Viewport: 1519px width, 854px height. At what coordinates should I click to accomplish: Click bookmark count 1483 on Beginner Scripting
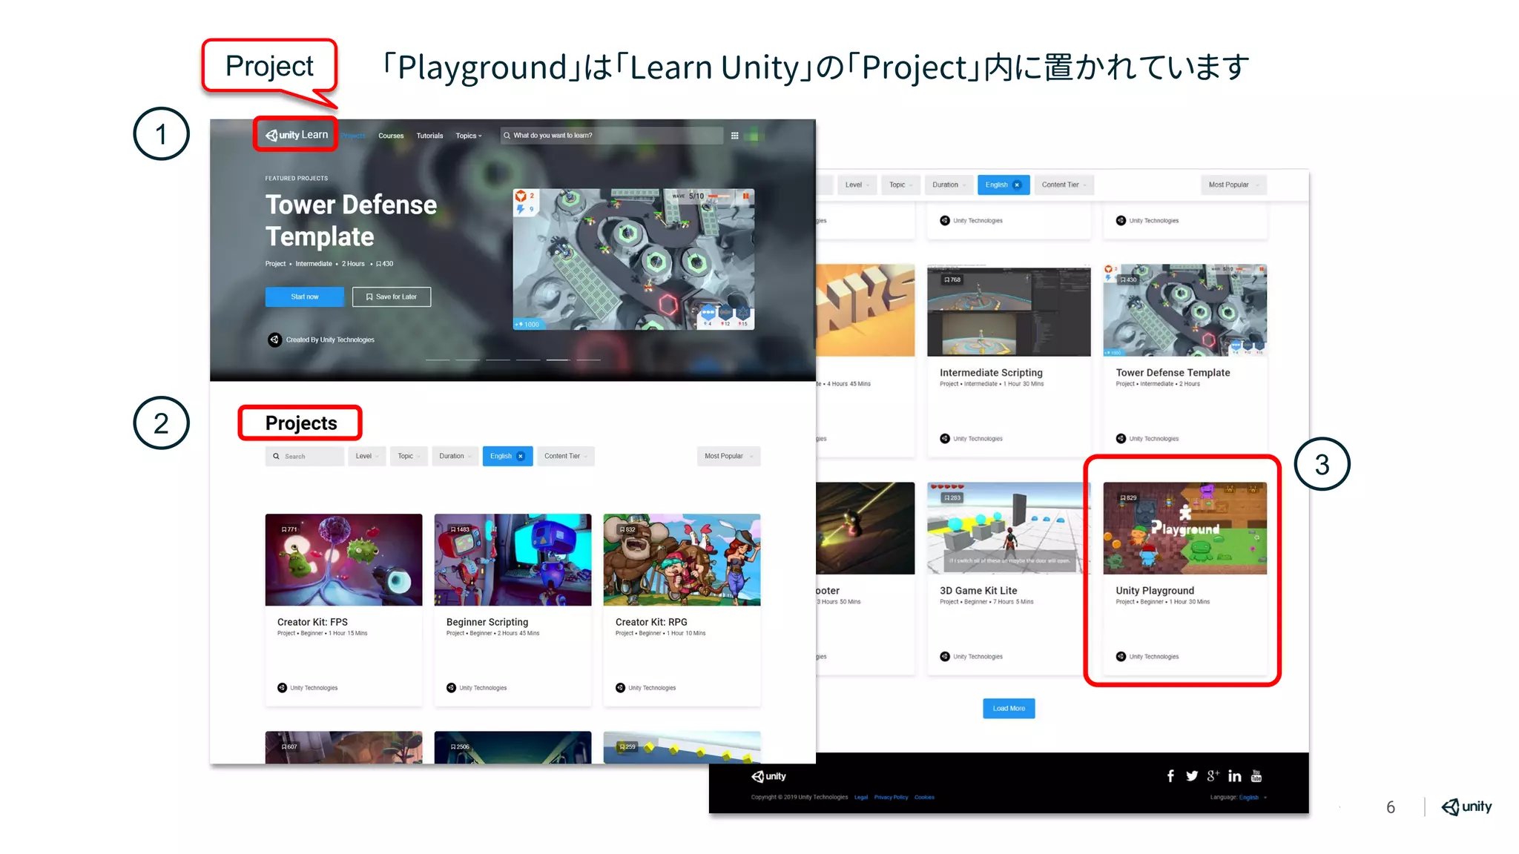click(x=460, y=529)
